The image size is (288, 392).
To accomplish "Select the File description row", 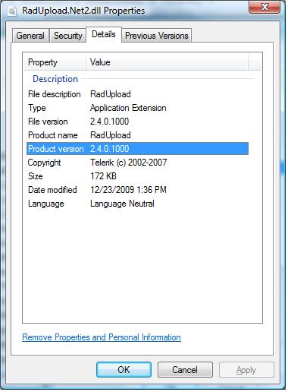I will pyautogui.click(x=137, y=94).
